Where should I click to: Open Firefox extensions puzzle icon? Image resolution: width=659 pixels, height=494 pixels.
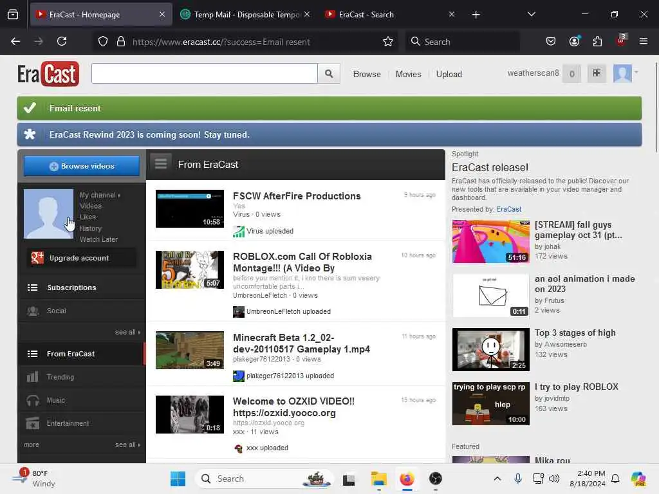597,41
